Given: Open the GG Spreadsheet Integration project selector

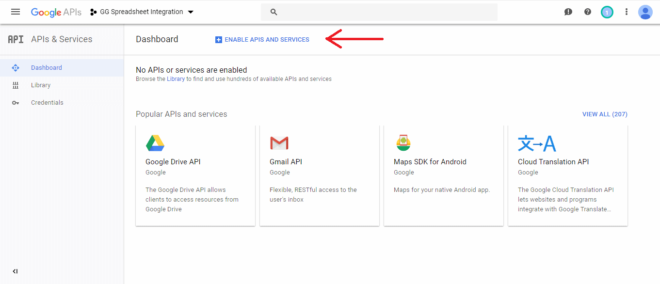Looking at the screenshot, I should coord(142,12).
